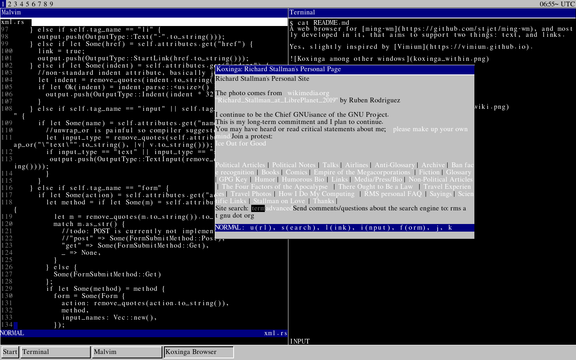The image size is (576, 360).
Task: Click the Anti-Glossary link
Action: click(394, 165)
